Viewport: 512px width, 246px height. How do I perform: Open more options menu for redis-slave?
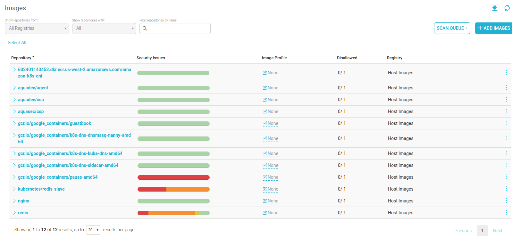pos(506,189)
